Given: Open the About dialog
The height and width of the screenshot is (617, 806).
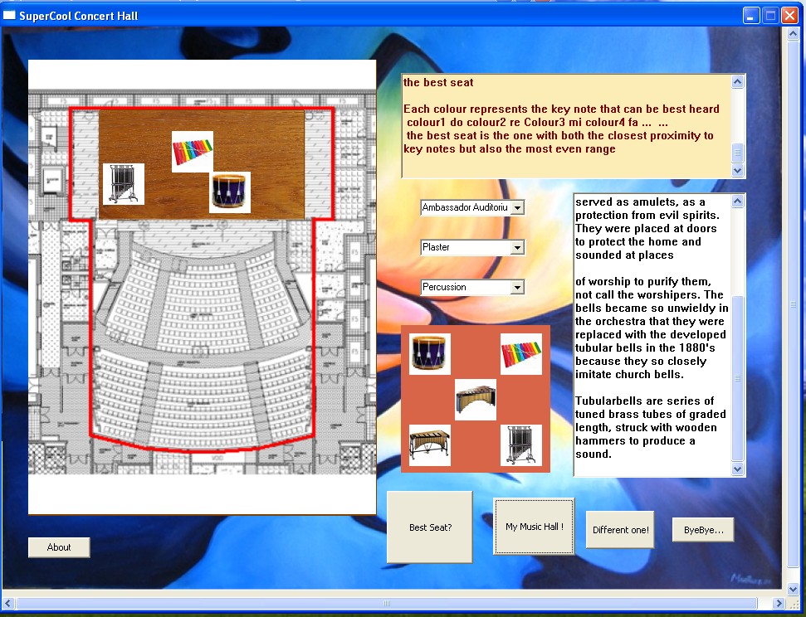Looking at the screenshot, I should click(x=59, y=547).
